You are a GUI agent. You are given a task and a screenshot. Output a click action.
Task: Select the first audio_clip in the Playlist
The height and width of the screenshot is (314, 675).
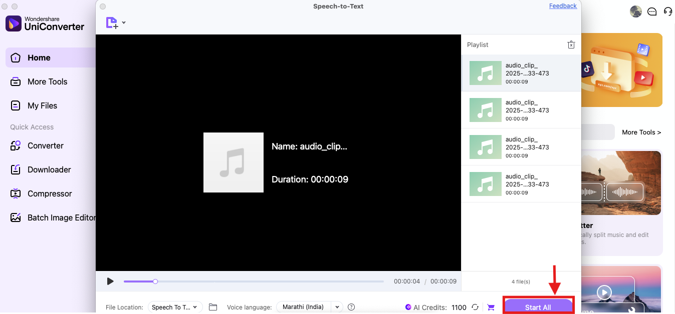(x=521, y=73)
